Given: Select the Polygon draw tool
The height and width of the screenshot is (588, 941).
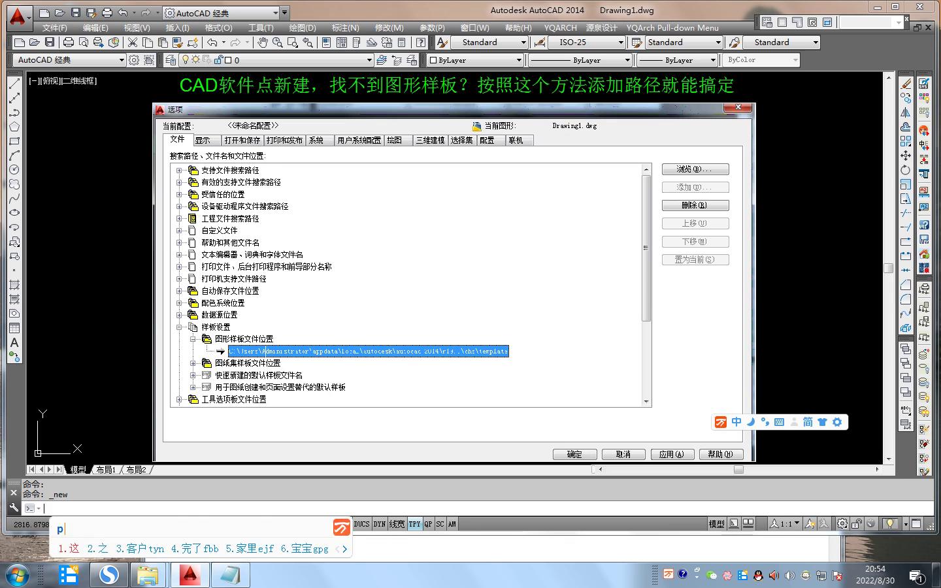Looking at the screenshot, I should pos(14,127).
